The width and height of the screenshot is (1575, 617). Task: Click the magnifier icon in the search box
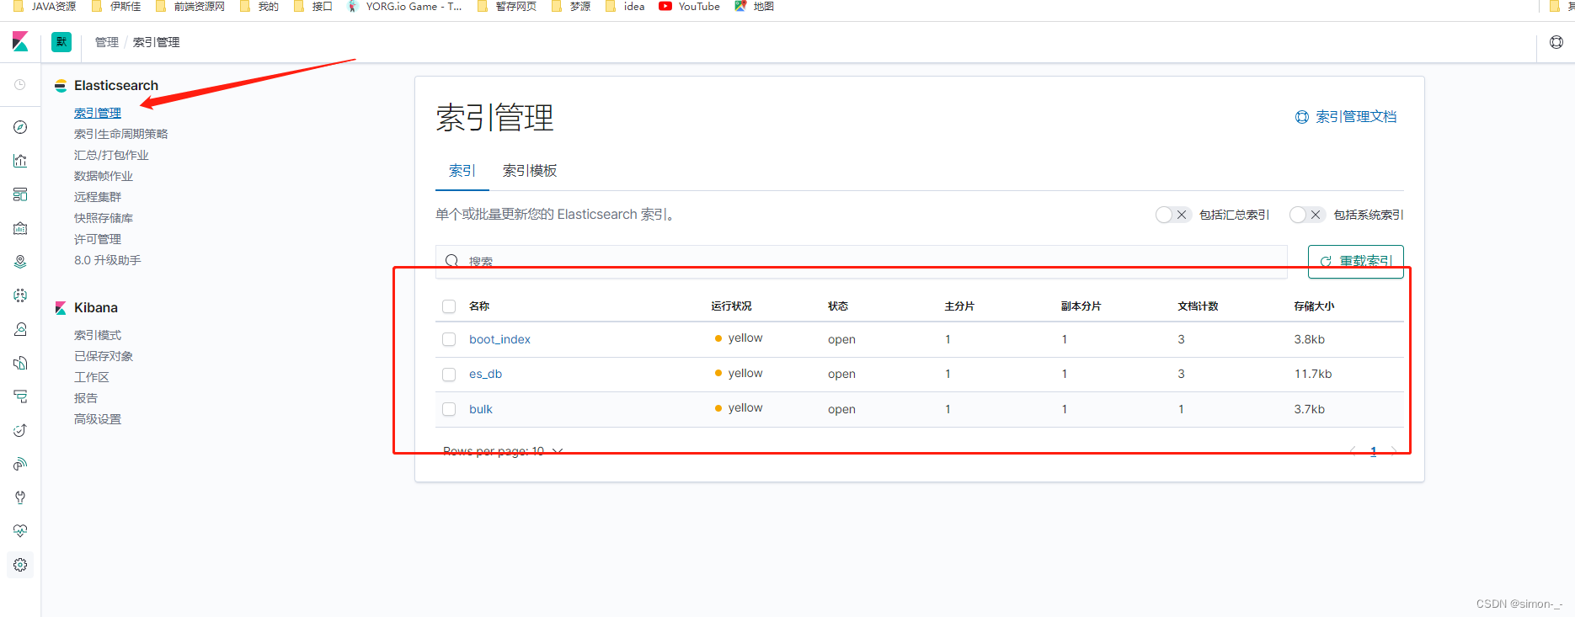point(452,261)
